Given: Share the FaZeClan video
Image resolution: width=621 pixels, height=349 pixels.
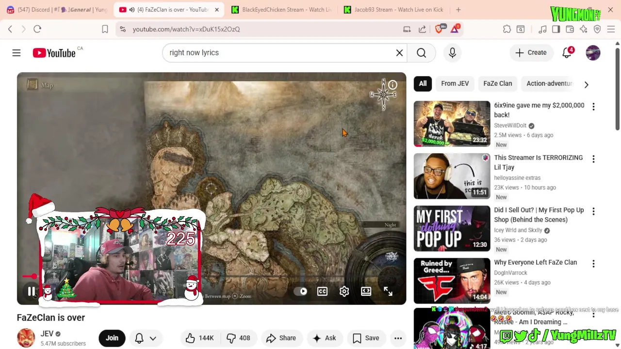Looking at the screenshot, I should [281, 338].
